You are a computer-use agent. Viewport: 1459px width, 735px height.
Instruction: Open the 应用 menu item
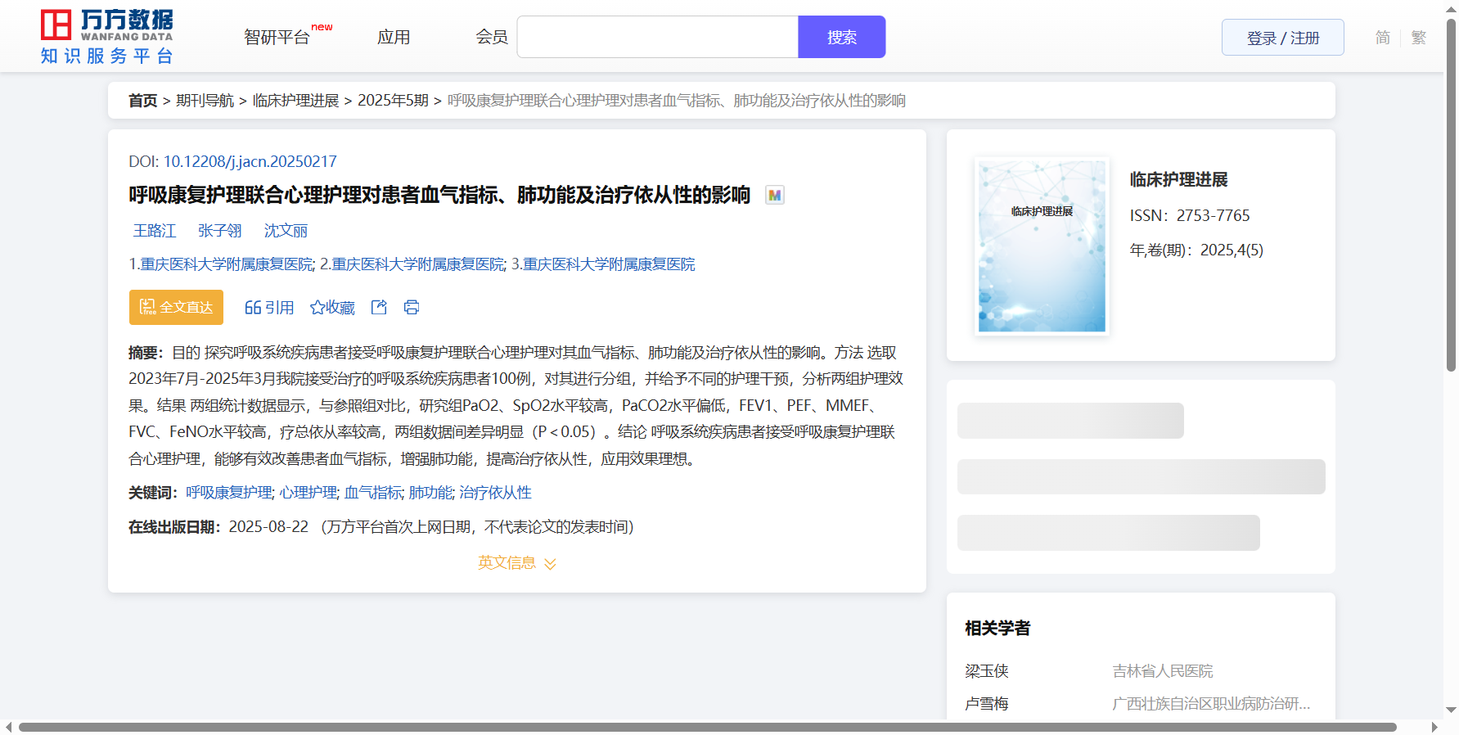click(394, 38)
